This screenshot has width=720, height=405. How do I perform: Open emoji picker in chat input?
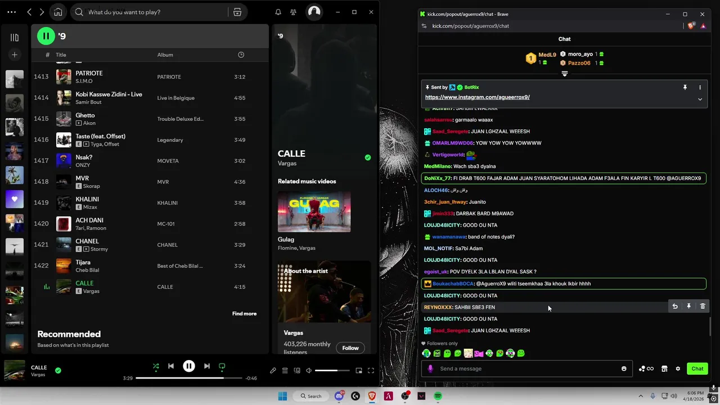(x=624, y=368)
